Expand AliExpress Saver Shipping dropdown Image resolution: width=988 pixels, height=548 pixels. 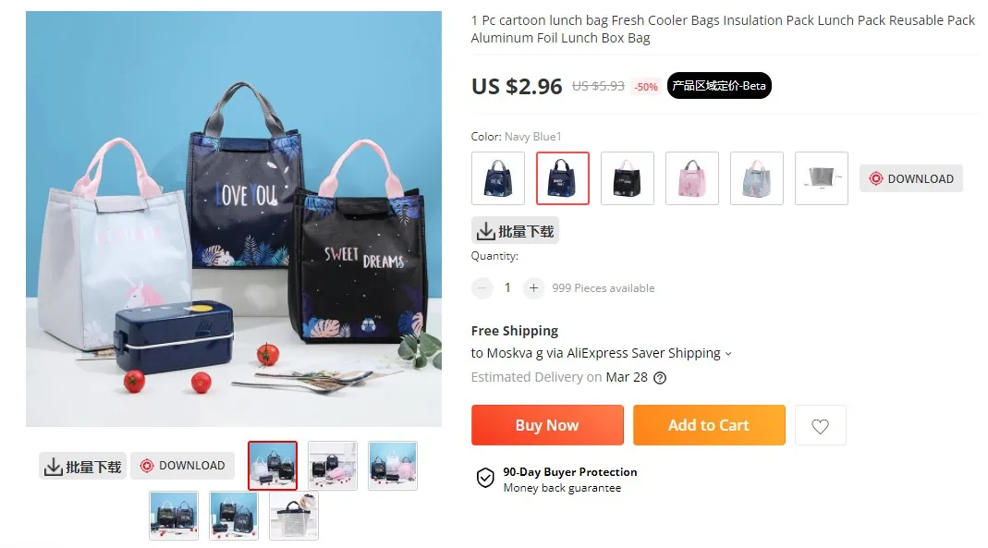point(728,354)
